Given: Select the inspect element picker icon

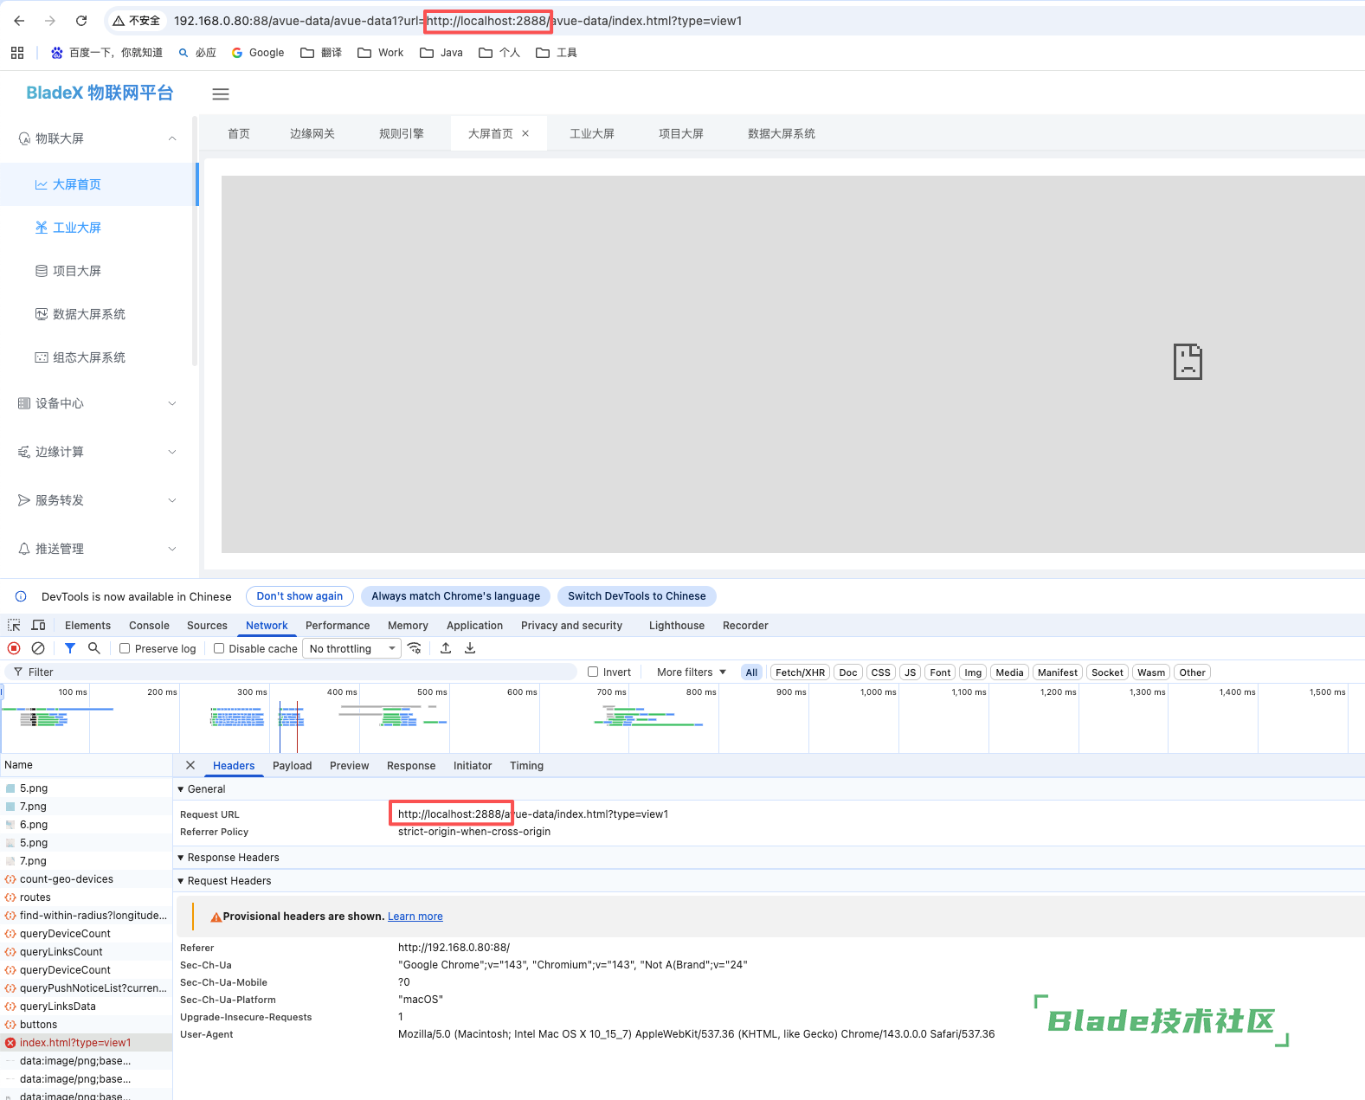Looking at the screenshot, I should (14, 625).
